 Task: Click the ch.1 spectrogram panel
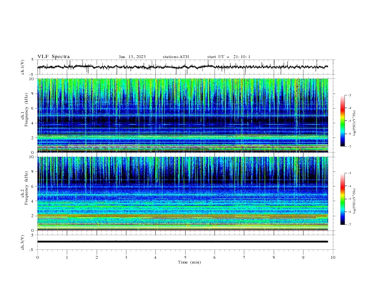point(182,115)
